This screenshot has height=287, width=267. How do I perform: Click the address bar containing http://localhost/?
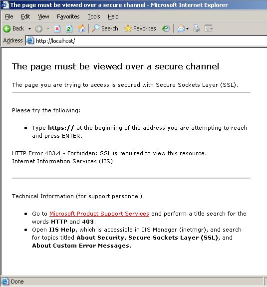pos(146,41)
